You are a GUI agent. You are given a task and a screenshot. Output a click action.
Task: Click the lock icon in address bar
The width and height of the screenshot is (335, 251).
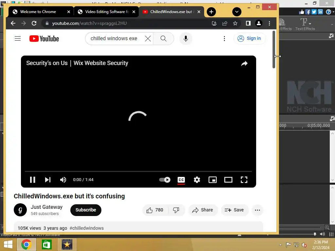pyautogui.click(x=47, y=23)
